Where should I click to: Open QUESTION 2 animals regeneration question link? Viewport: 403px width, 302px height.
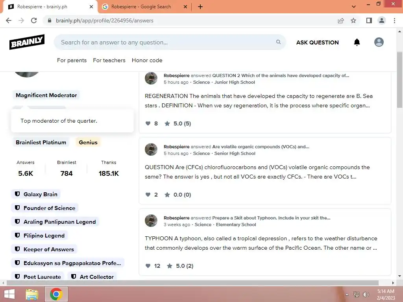[280, 75]
